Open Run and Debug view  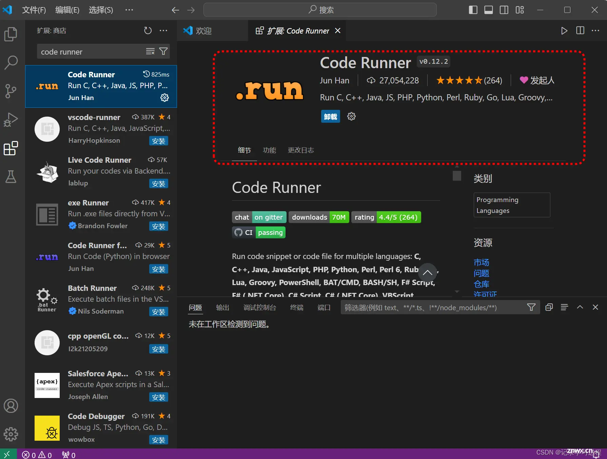[11, 119]
